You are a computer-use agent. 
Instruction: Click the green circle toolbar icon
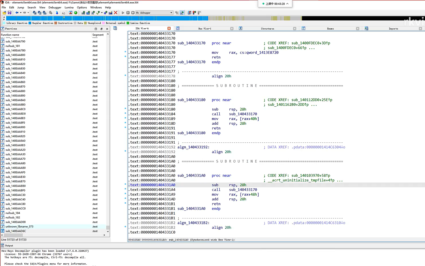(x=76, y=13)
